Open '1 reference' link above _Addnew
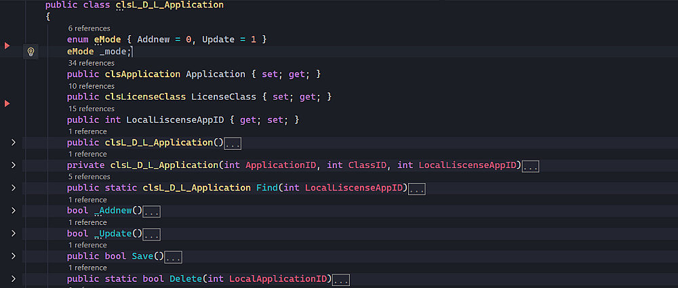The width and height of the screenshot is (678, 288). point(87,199)
